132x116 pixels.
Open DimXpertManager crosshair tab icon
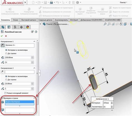(21, 27)
